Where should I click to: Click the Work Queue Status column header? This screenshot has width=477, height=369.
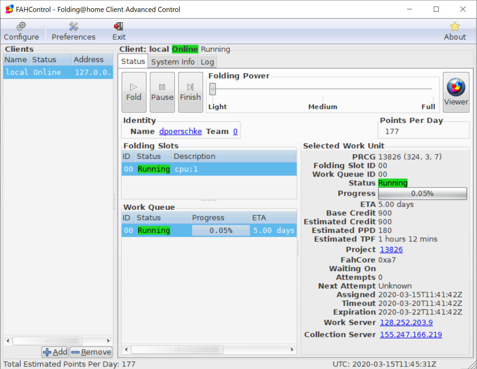tap(163, 218)
